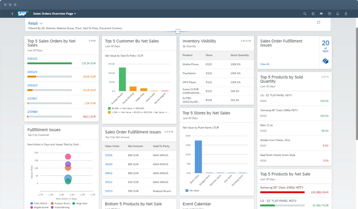Expand the filter bar header chevron
This screenshot has width=358, height=209.
coord(178,31)
